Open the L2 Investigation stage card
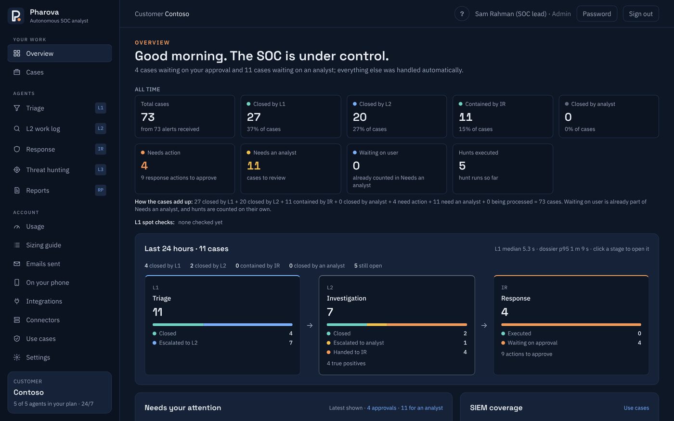This screenshot has height=421, width=674. (397, 325)
